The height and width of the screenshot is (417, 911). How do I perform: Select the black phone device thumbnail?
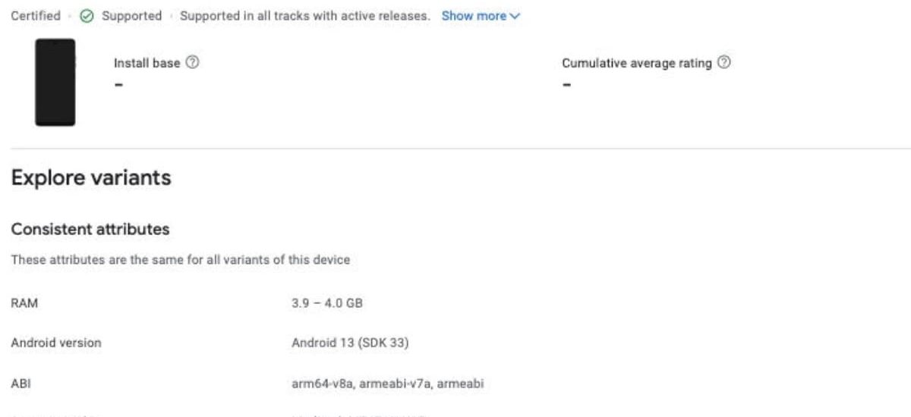55,82
